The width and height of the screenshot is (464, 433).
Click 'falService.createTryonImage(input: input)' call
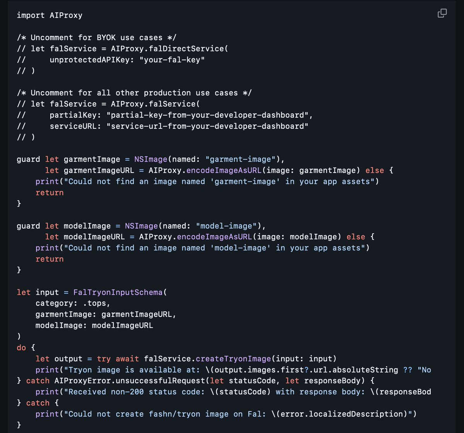click(240, 359)
